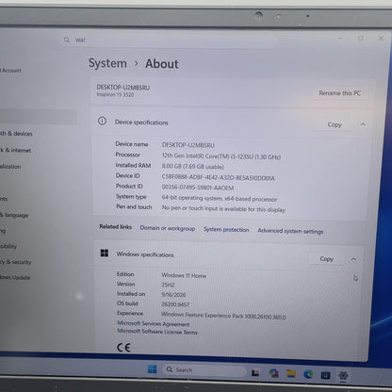The width and height of the screenshot is (392, 392).
Task: Click the taskbar Search box
Action: (x=204, y=370)
